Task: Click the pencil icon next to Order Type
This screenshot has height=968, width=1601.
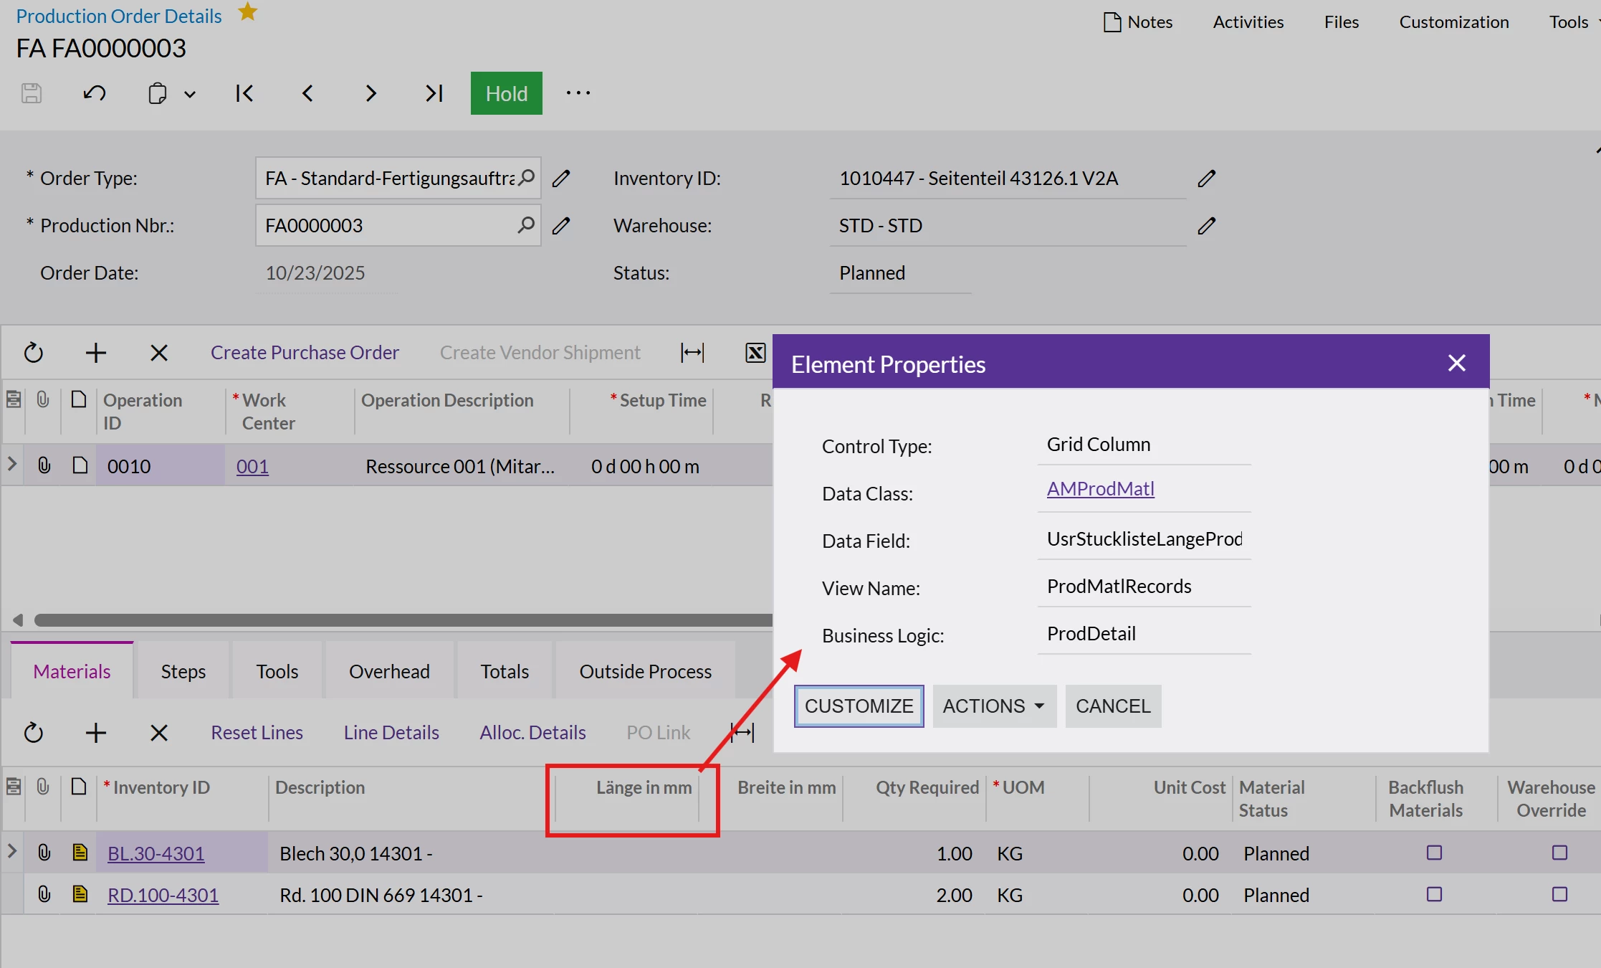Action: pos(561,178)
